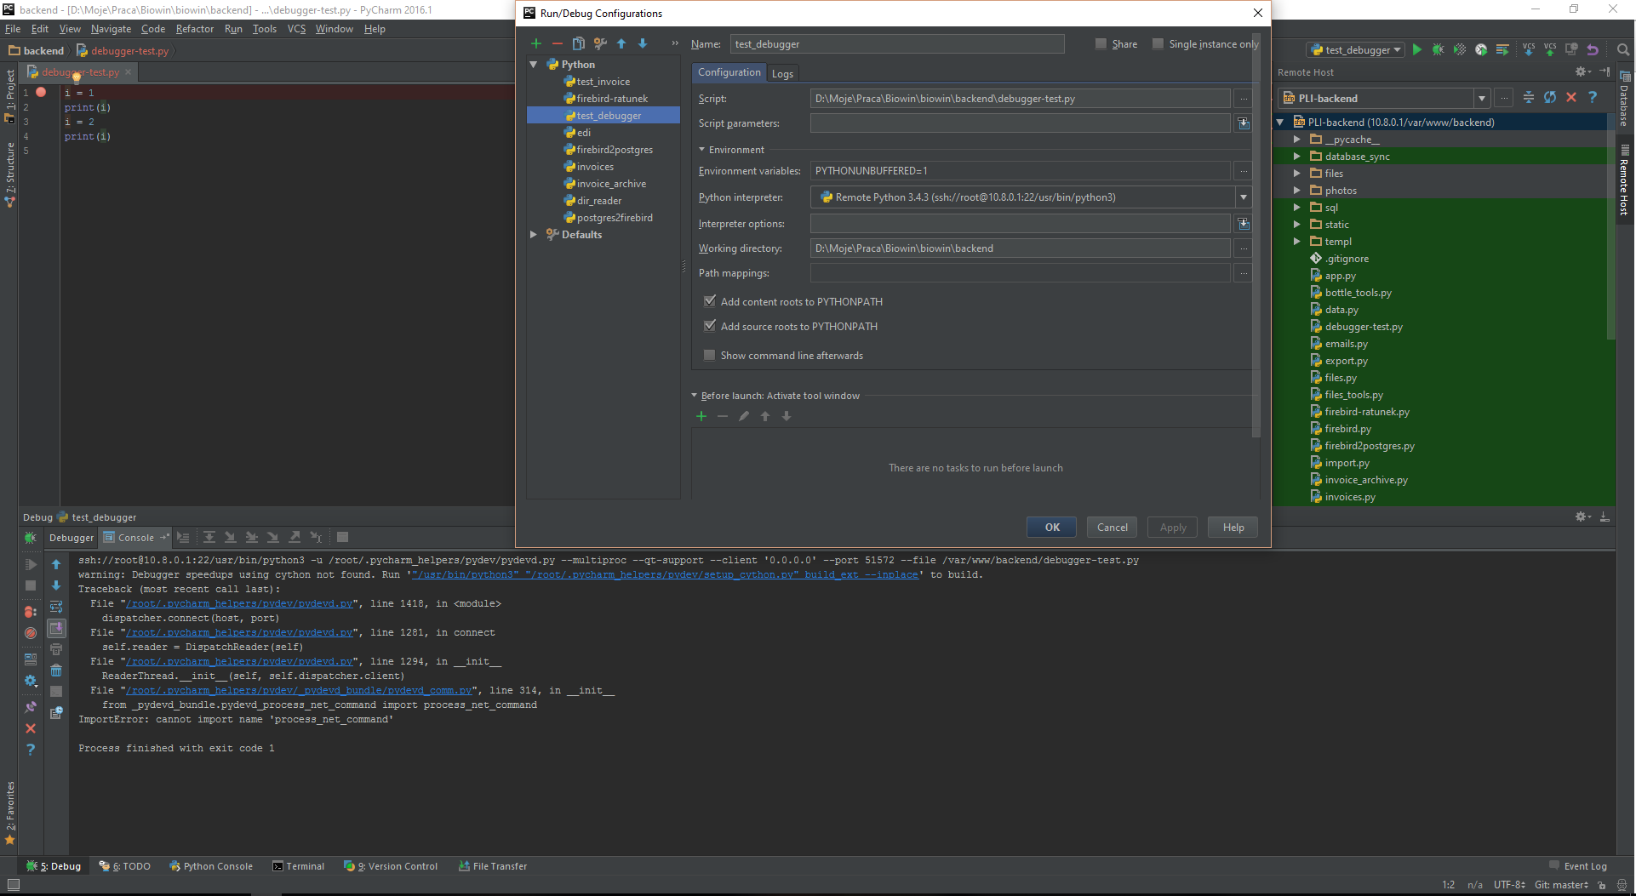Image resolution: width=1636 pixels, height=896 pixels.
Task: Enable Show command line afterwards
Action: pyautogui.click(x=710, y=356)
